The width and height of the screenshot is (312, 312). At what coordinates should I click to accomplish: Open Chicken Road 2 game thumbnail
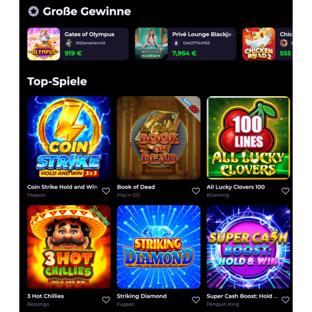coord(259,44)
